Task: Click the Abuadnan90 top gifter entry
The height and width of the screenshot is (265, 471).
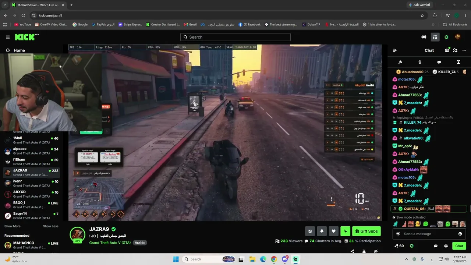Action: tap(412, 72)
